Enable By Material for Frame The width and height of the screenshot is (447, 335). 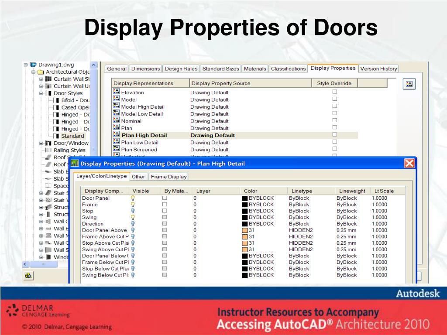click(165, 204)
